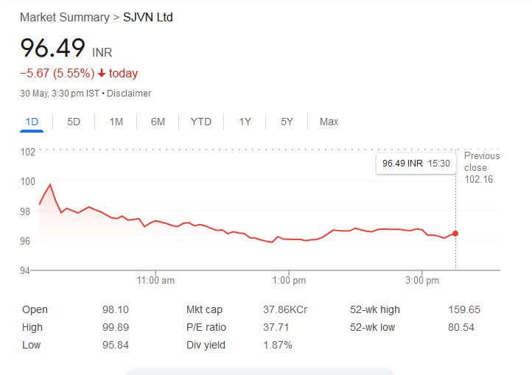Click the 1:00 pm axis label
Image resolution: width=532 pixels, height=375 pixels.
[289, 281]
